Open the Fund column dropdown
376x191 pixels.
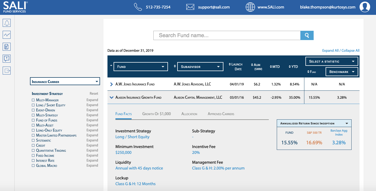pyautogui.click(x=141, y=67)
